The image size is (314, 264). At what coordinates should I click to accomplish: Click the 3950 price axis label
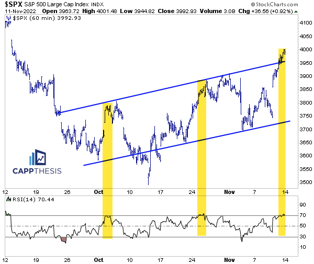tap(306, 63)
